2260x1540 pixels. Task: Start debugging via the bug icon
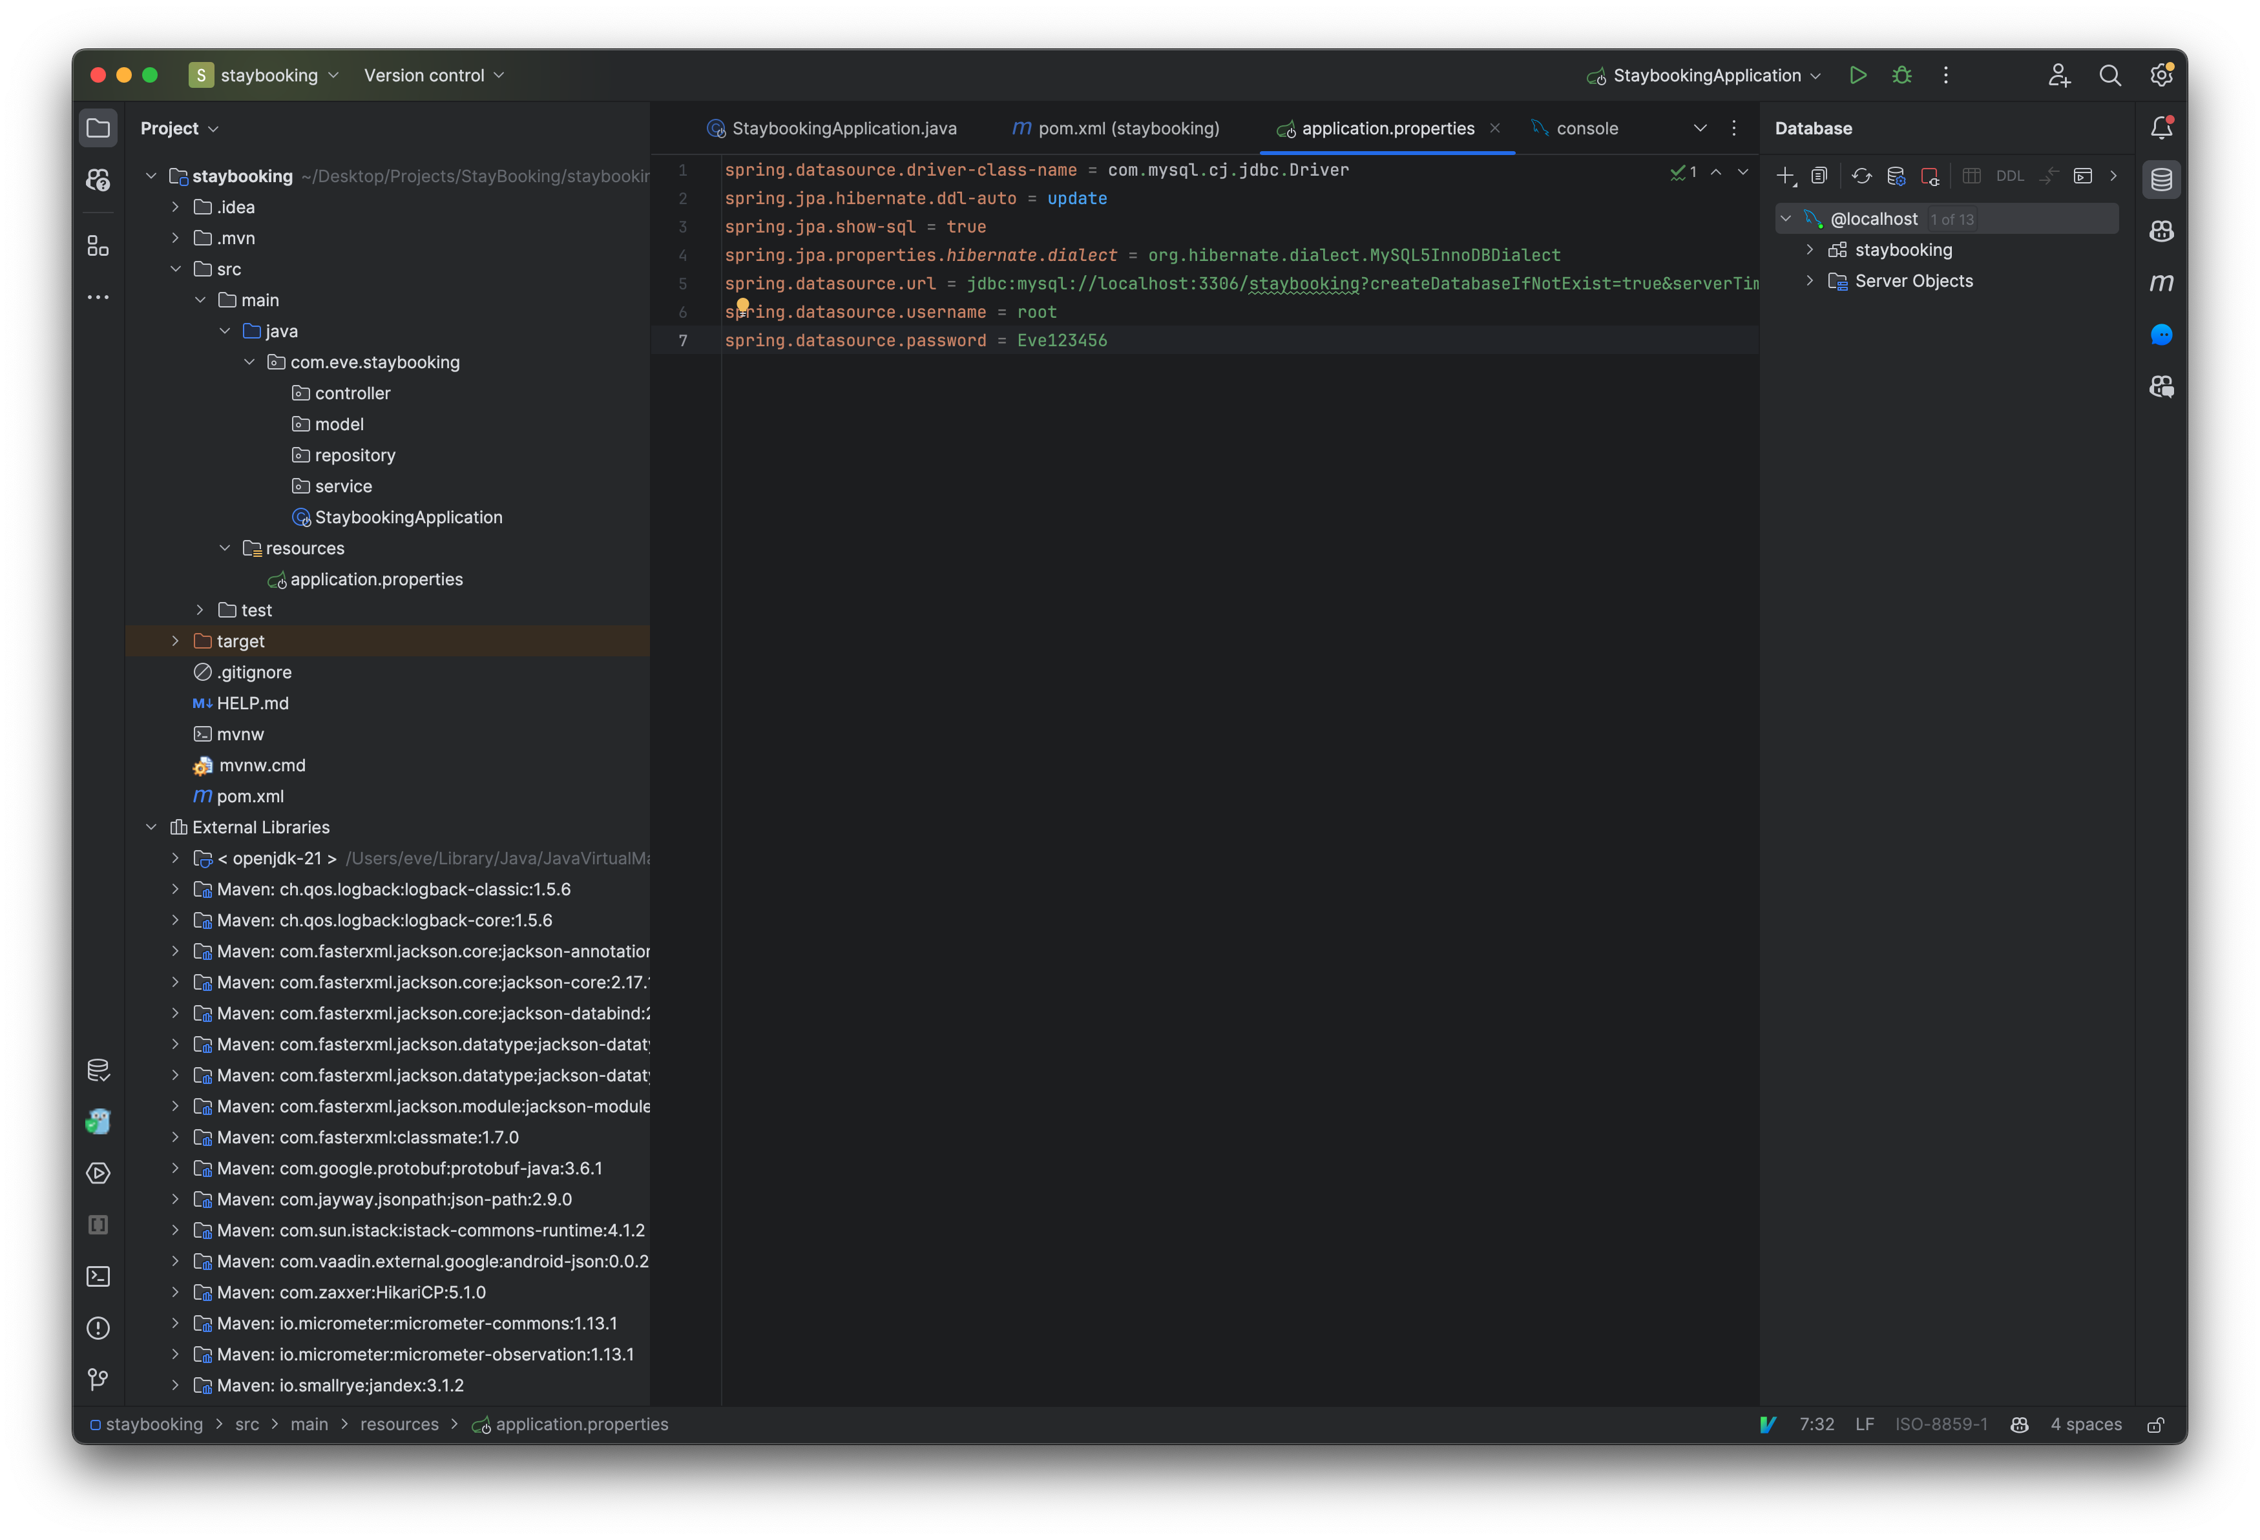tap(1901, 75)
